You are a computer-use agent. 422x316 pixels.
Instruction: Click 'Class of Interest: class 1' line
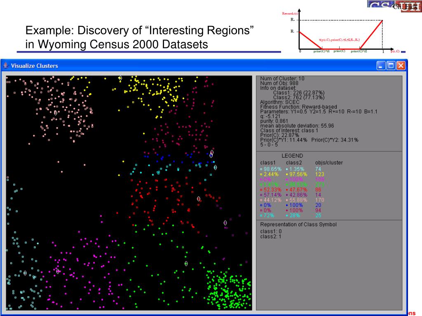(289, 130)
